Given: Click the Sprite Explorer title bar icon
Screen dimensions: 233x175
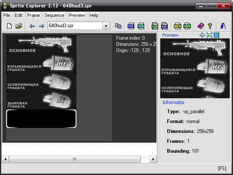Looking at the screenshot, I should (x=5, y=6).
